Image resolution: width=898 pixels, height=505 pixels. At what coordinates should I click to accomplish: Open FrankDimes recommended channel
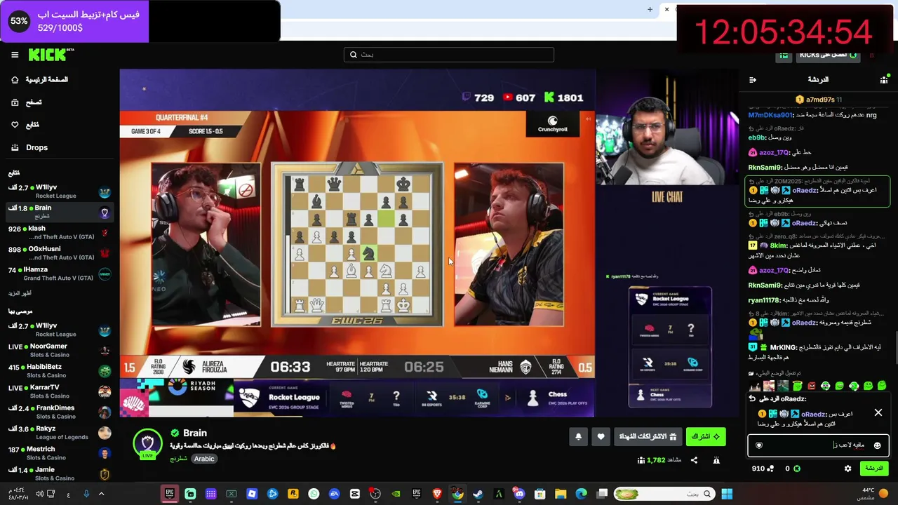pyautogui.click(x=59, y=412)
